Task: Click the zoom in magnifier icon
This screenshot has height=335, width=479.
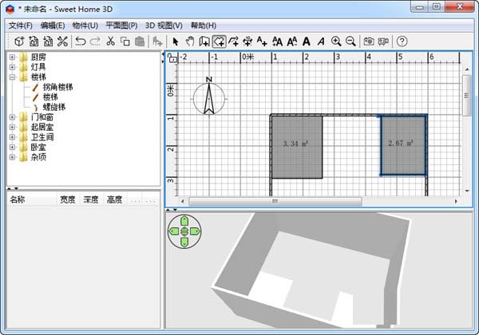Action: (x=336, y=41)
